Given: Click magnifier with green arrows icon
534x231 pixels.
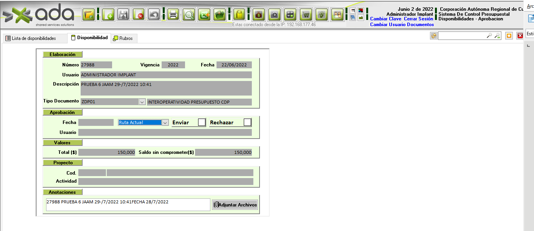Looking at the screenshot, I should 497,36.
